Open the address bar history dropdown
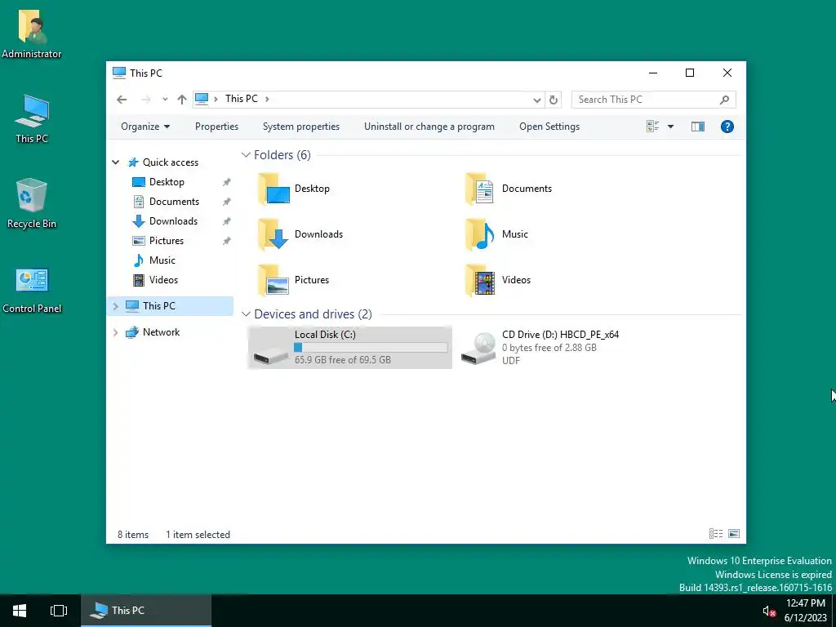836x627 pixels. (x=537, y=100)
